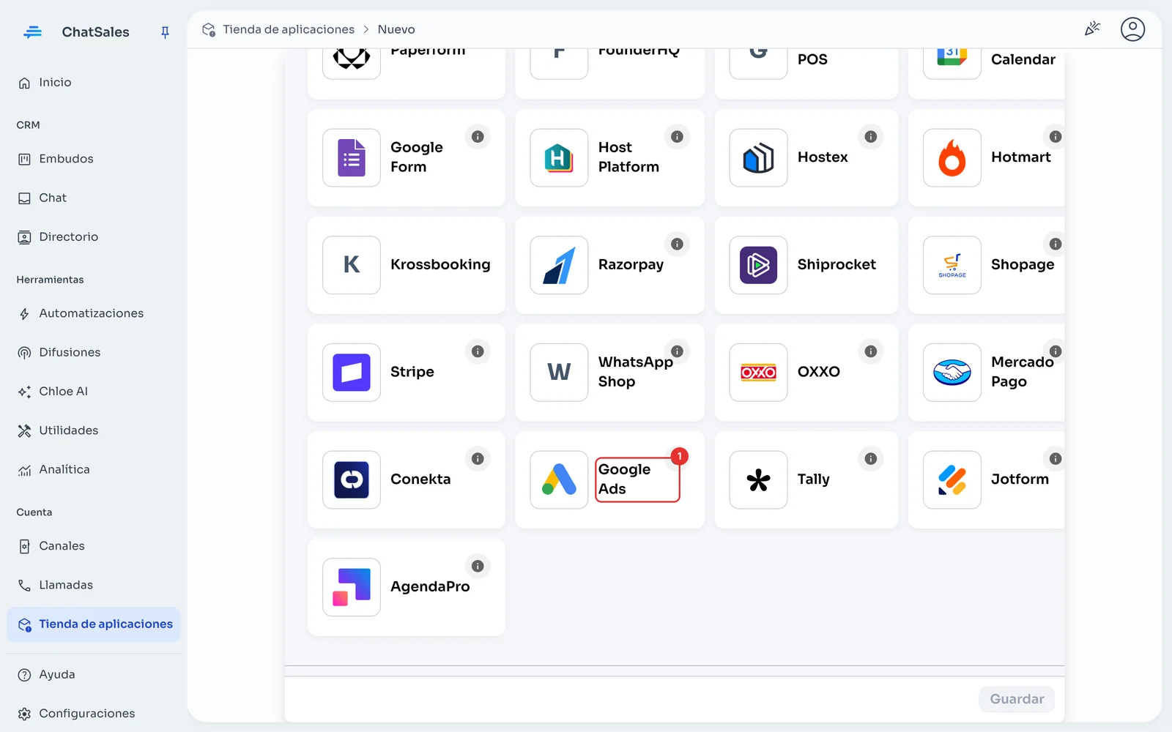Navigate to Chat section
The height and width of the screenshot is (732, 1172).
pos(93,198)
